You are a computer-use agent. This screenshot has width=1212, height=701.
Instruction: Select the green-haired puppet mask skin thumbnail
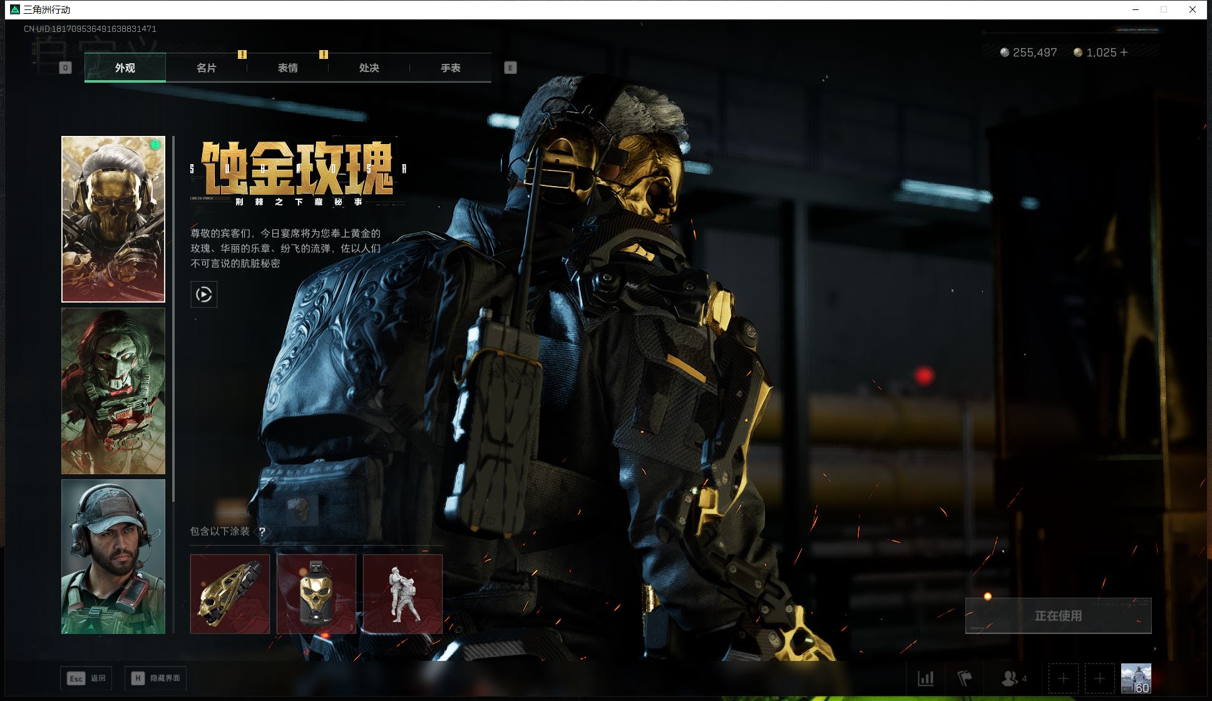pyautogui.click(x=113, y=391)
